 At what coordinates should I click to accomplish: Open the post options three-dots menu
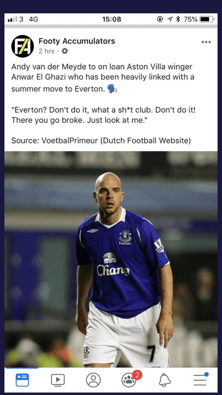click(206, 42)
